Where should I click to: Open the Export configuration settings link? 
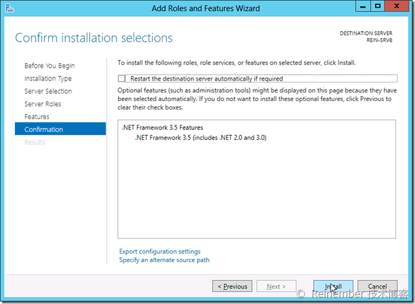160,251
